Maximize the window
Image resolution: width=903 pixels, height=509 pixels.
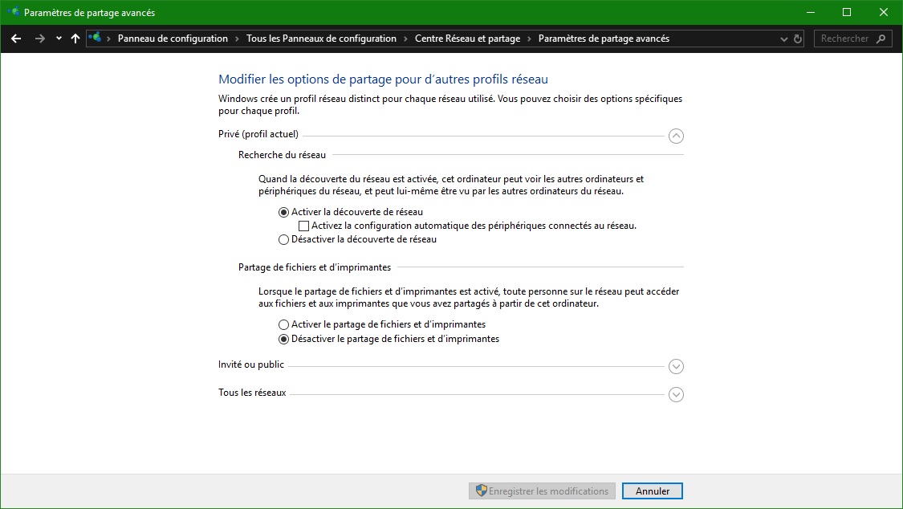(847, 12)
